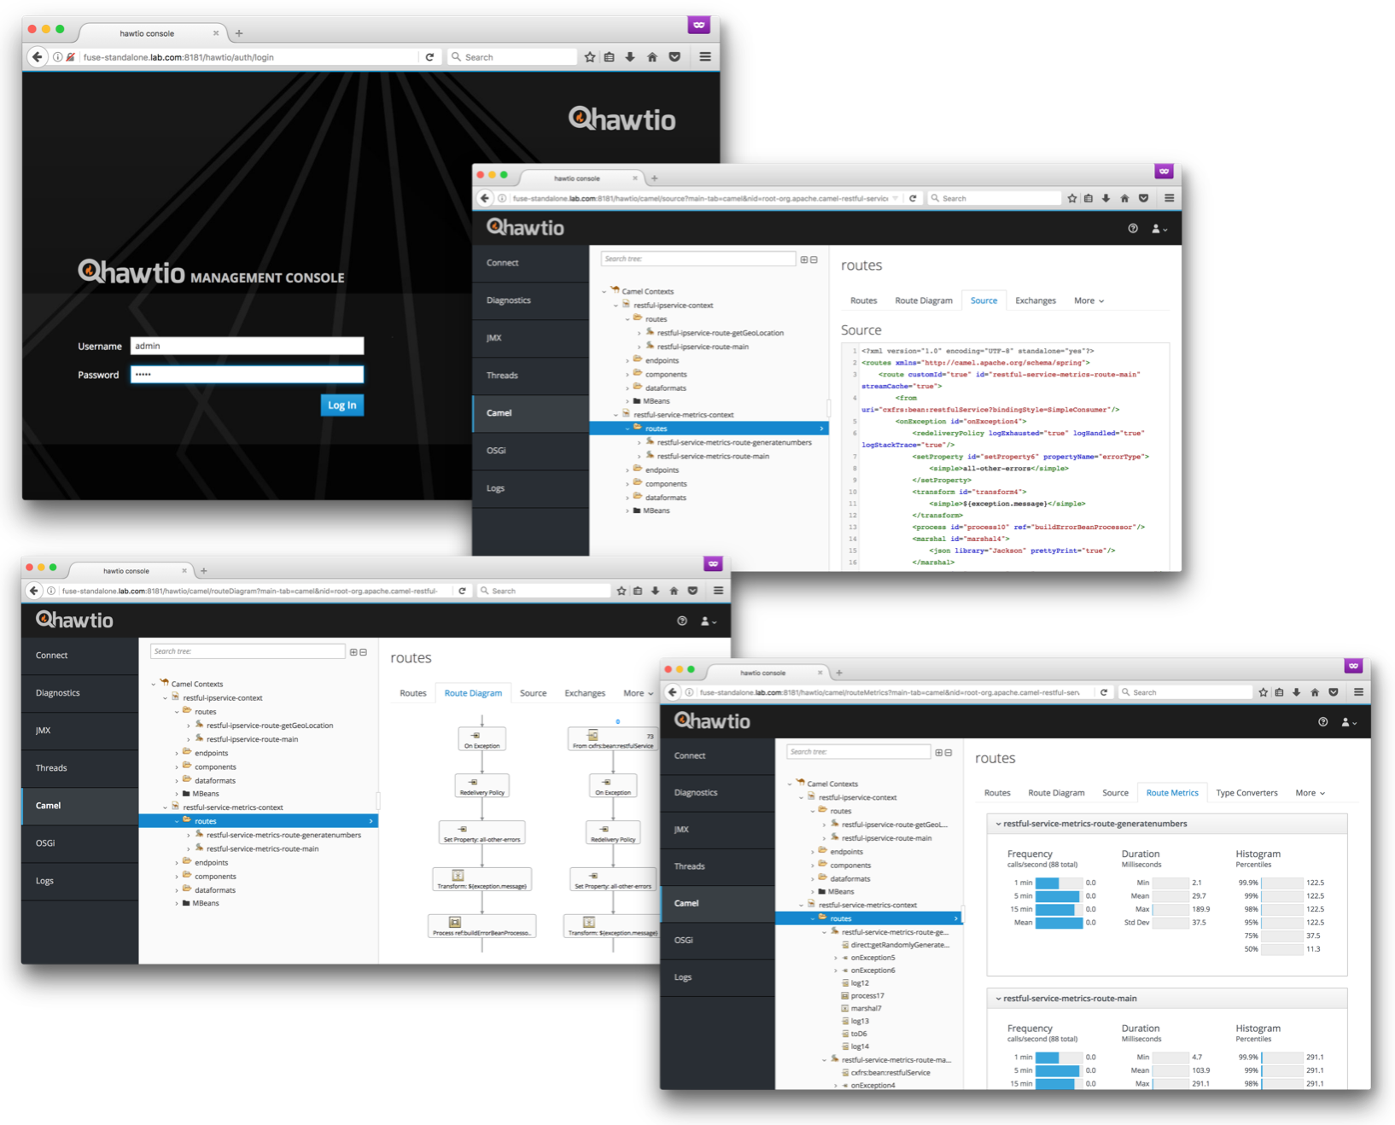This screenshot has height=1125, width=1395.
Task: Click Logs in Route Diagram window sidebar
Action: pos(80,881)
